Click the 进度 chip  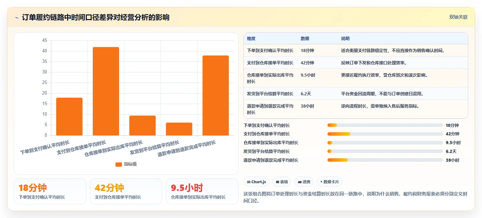click(x=304, y=182)
